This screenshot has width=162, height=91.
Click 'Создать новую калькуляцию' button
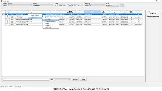(x=153, y=12)
